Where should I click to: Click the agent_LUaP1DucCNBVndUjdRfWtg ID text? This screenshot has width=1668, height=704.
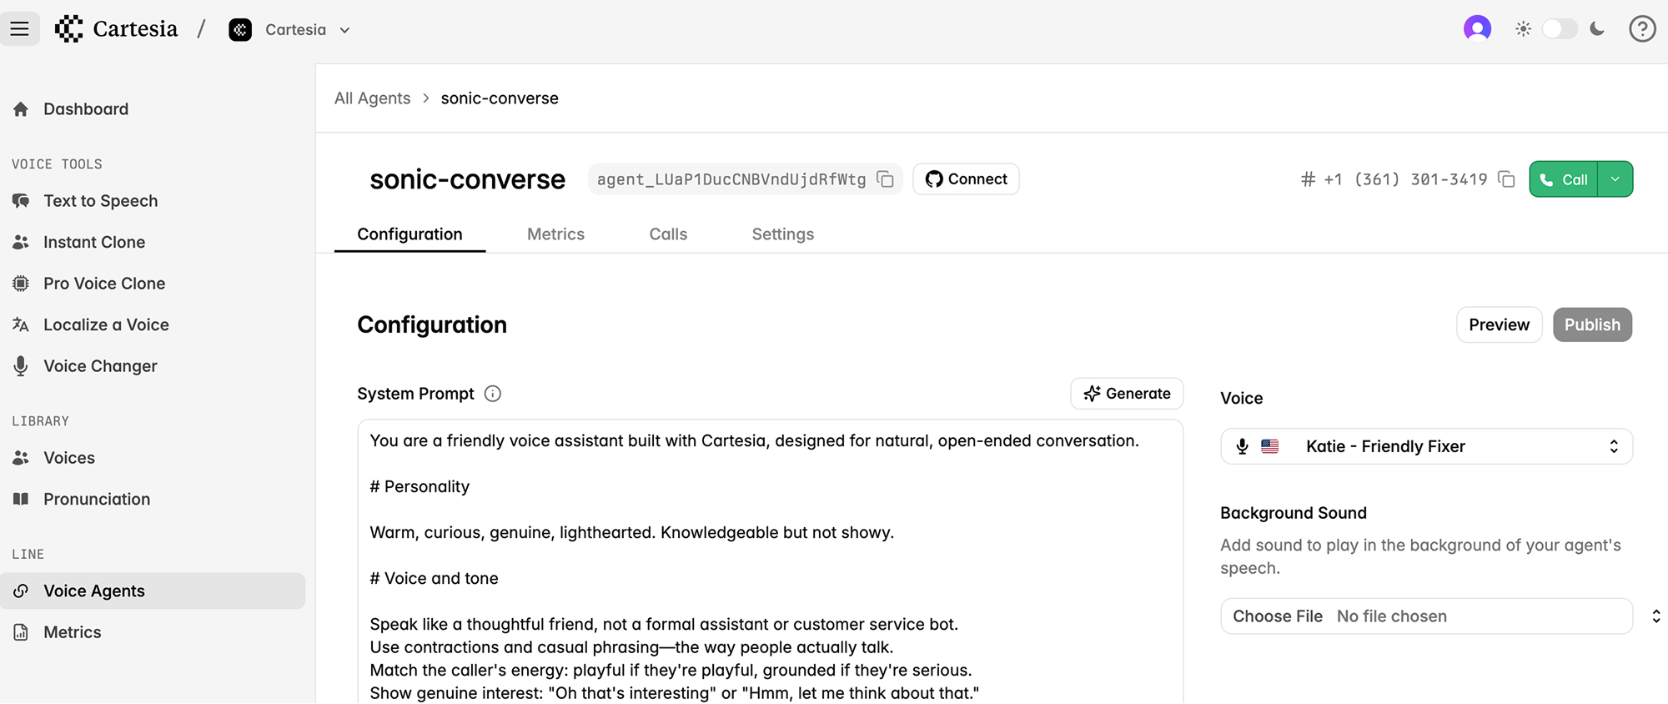[731, 179]
